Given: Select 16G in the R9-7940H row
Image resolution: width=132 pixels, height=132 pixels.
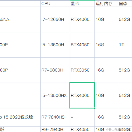Looking at the screenshot, I should click(106, 129).
